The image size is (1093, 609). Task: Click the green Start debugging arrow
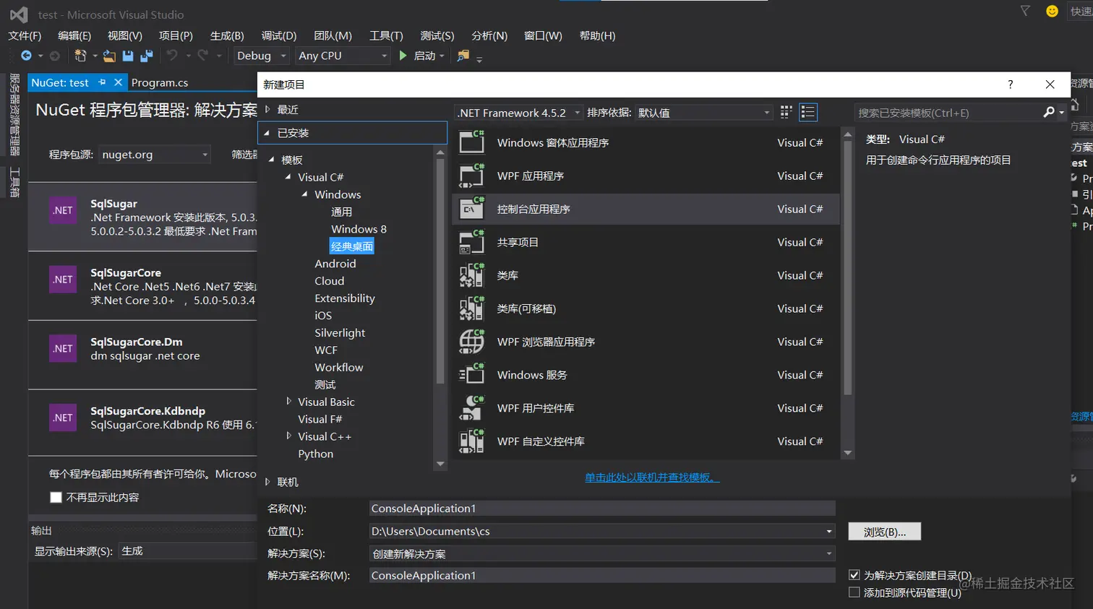tap(403, 56)
